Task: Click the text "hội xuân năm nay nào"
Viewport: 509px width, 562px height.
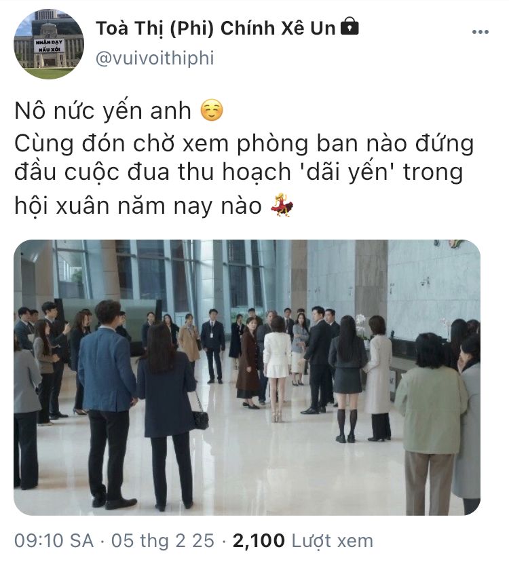Action: coord(138,206)
